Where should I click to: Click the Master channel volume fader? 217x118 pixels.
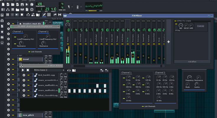pyautogui.click(x=68, y=54)
